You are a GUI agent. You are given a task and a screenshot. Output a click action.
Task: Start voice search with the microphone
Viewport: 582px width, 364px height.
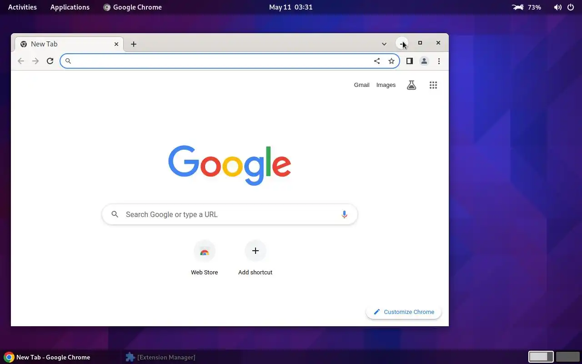coord(344,214)
